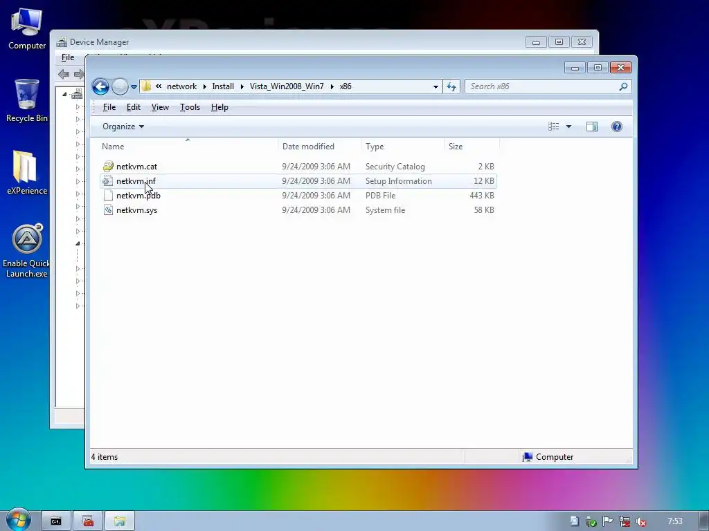Open the recent pages dropdown arrow

tap(134, 86)
